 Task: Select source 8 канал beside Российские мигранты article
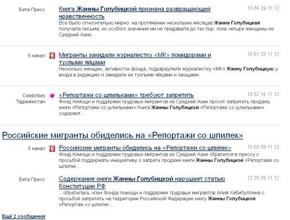(36, 148)
